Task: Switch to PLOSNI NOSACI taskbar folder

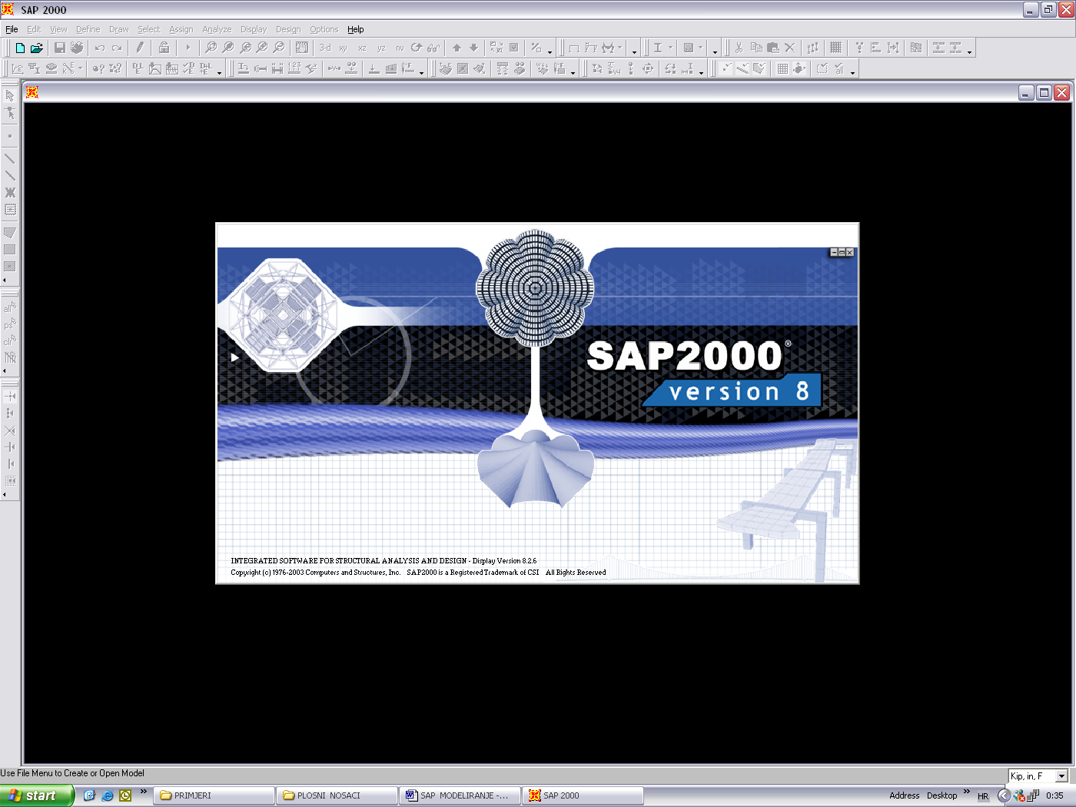Action: [x=337, y=795]
